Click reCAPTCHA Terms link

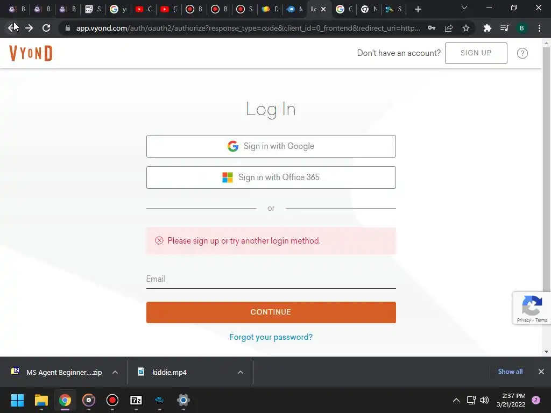coord(541,320)
